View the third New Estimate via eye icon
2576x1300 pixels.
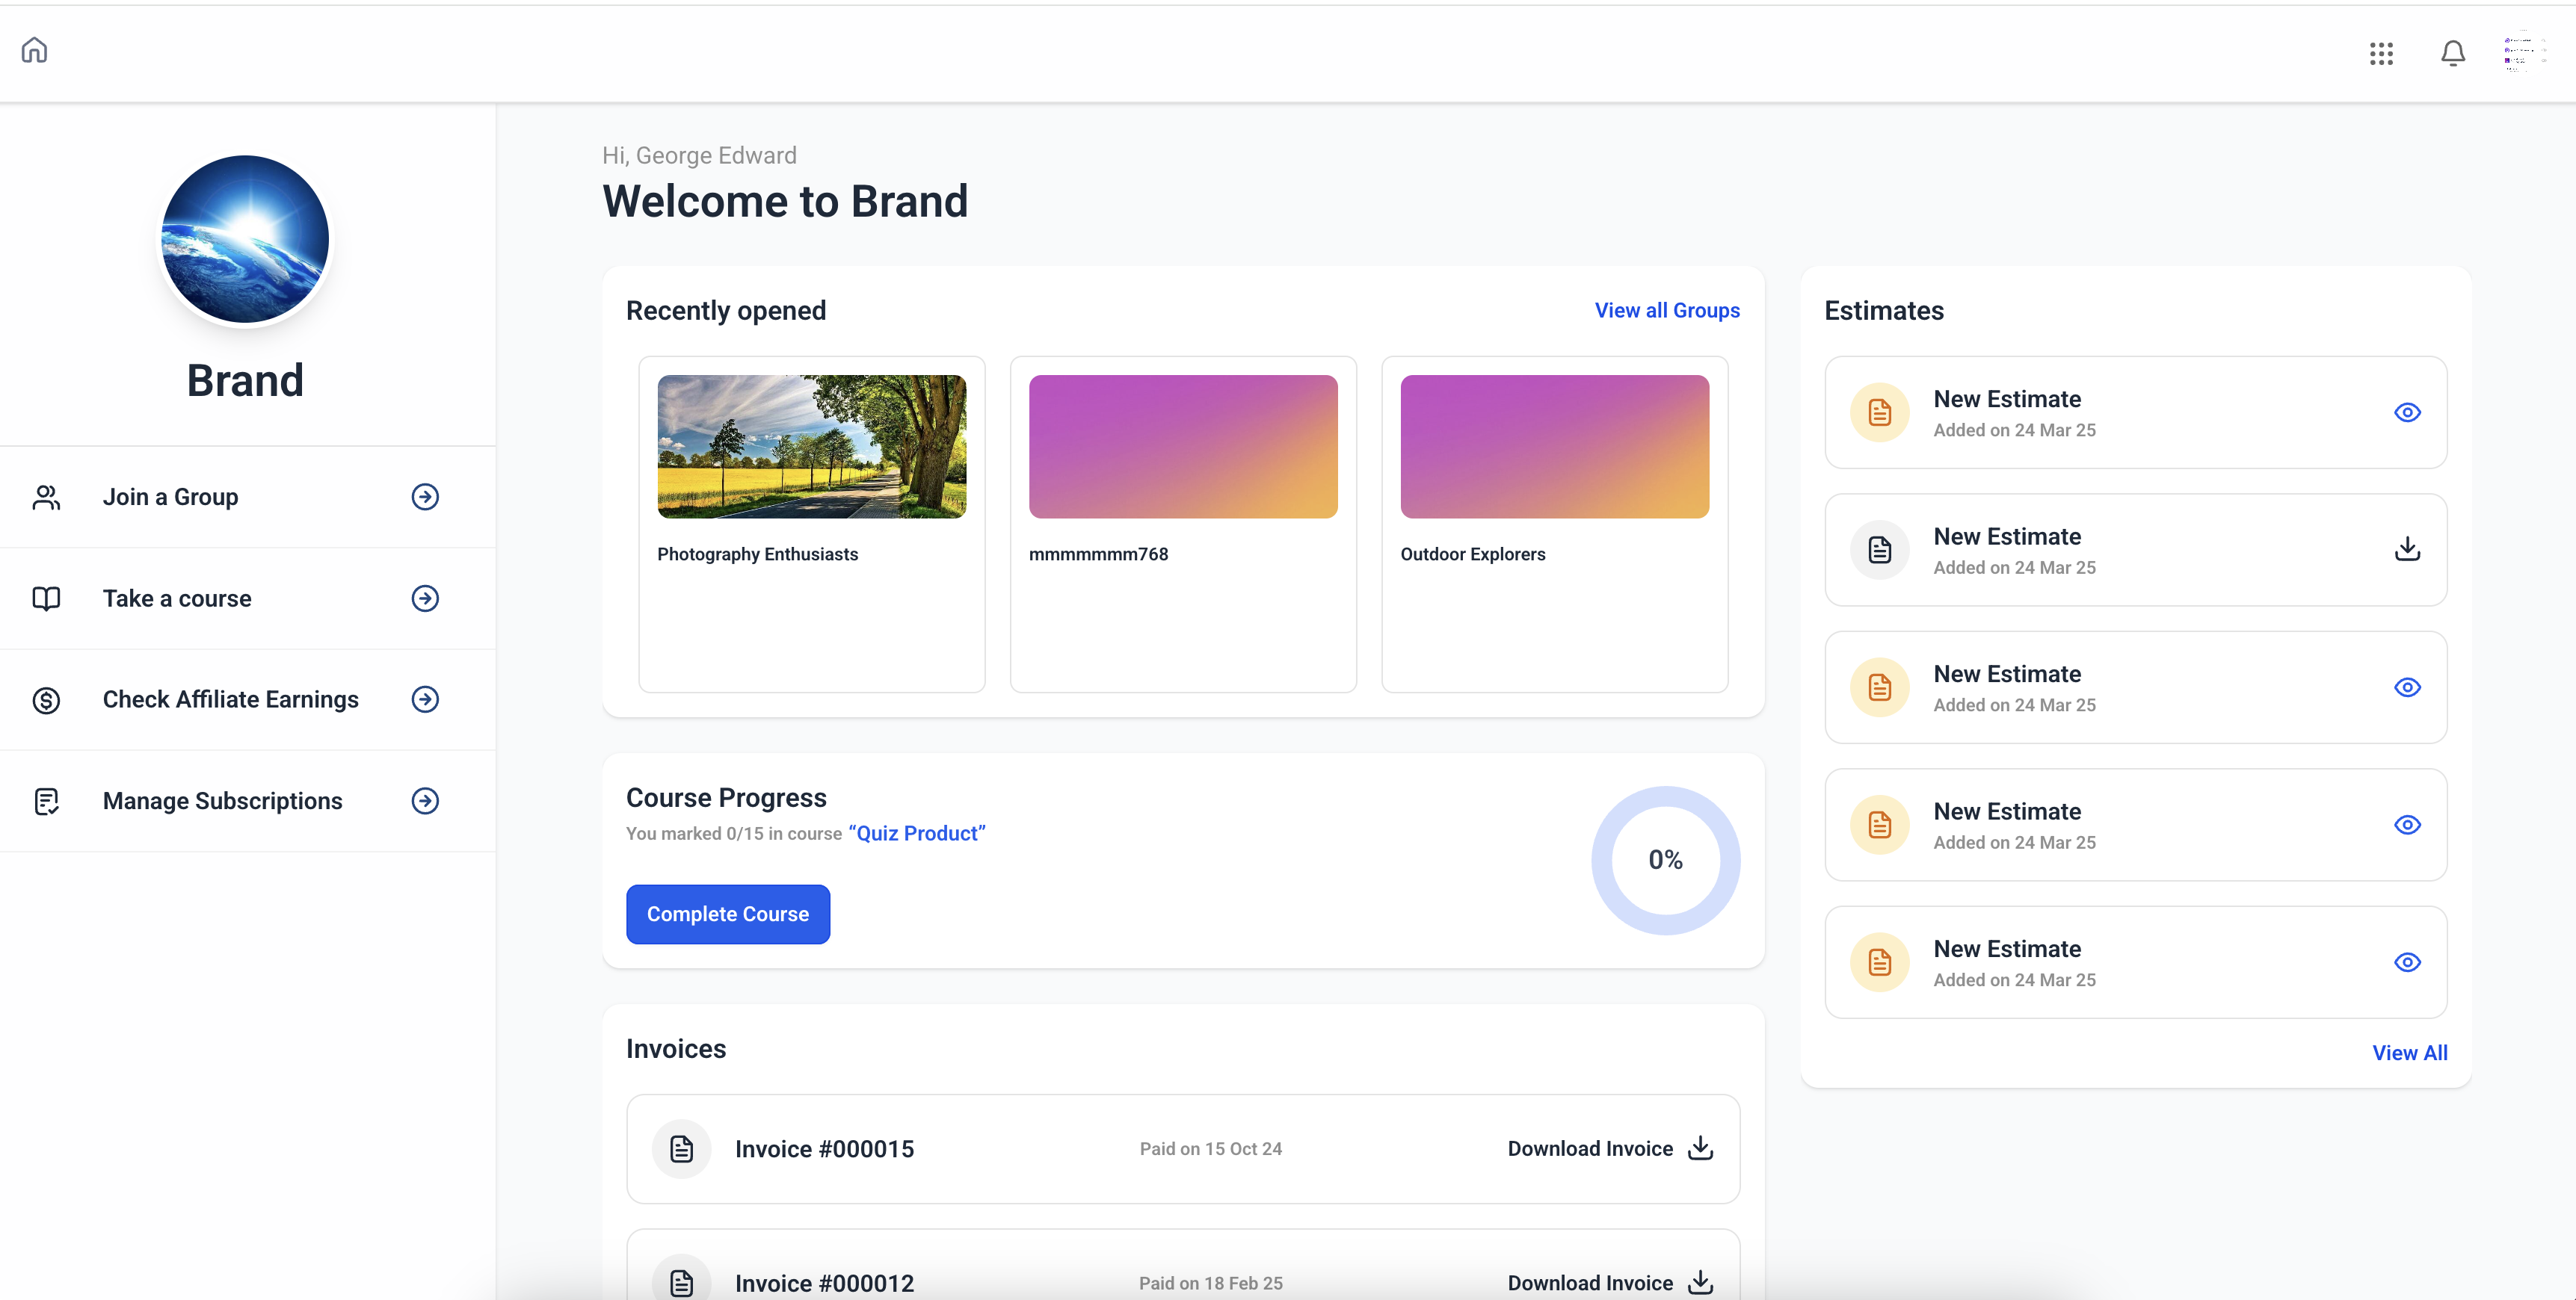[2407, 687]
